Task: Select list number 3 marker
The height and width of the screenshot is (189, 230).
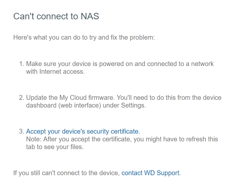Action: click(x=22, y=131)
